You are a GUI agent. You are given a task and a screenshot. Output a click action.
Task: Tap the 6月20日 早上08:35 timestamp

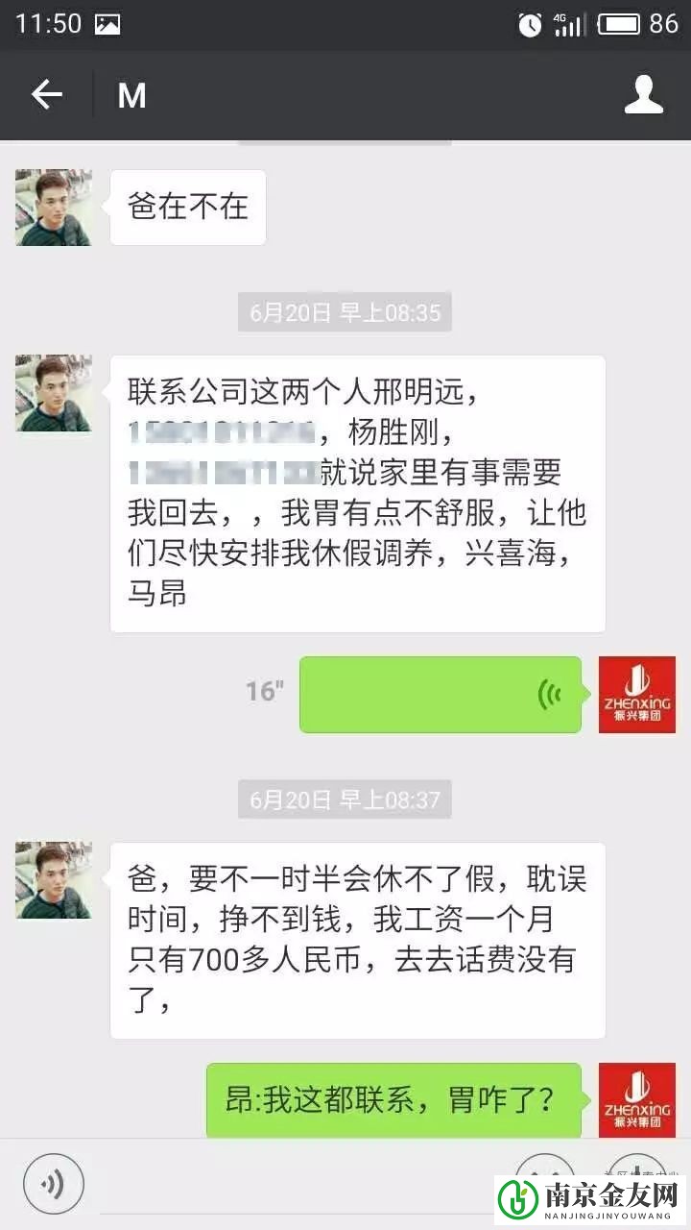pos(345,312)
